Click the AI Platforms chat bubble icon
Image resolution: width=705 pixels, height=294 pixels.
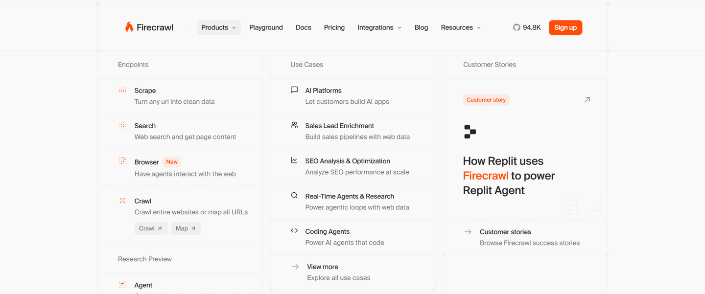[x=294, y=90]
